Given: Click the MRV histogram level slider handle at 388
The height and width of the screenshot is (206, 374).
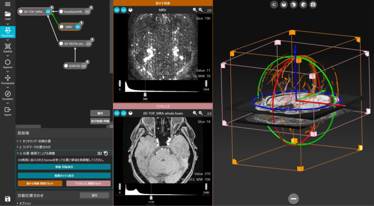Looking at the screenshot, I should point(145,94).
